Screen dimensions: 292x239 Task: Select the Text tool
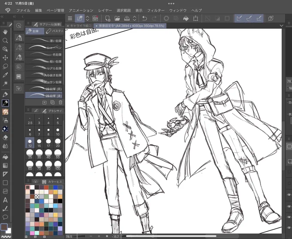5,200
